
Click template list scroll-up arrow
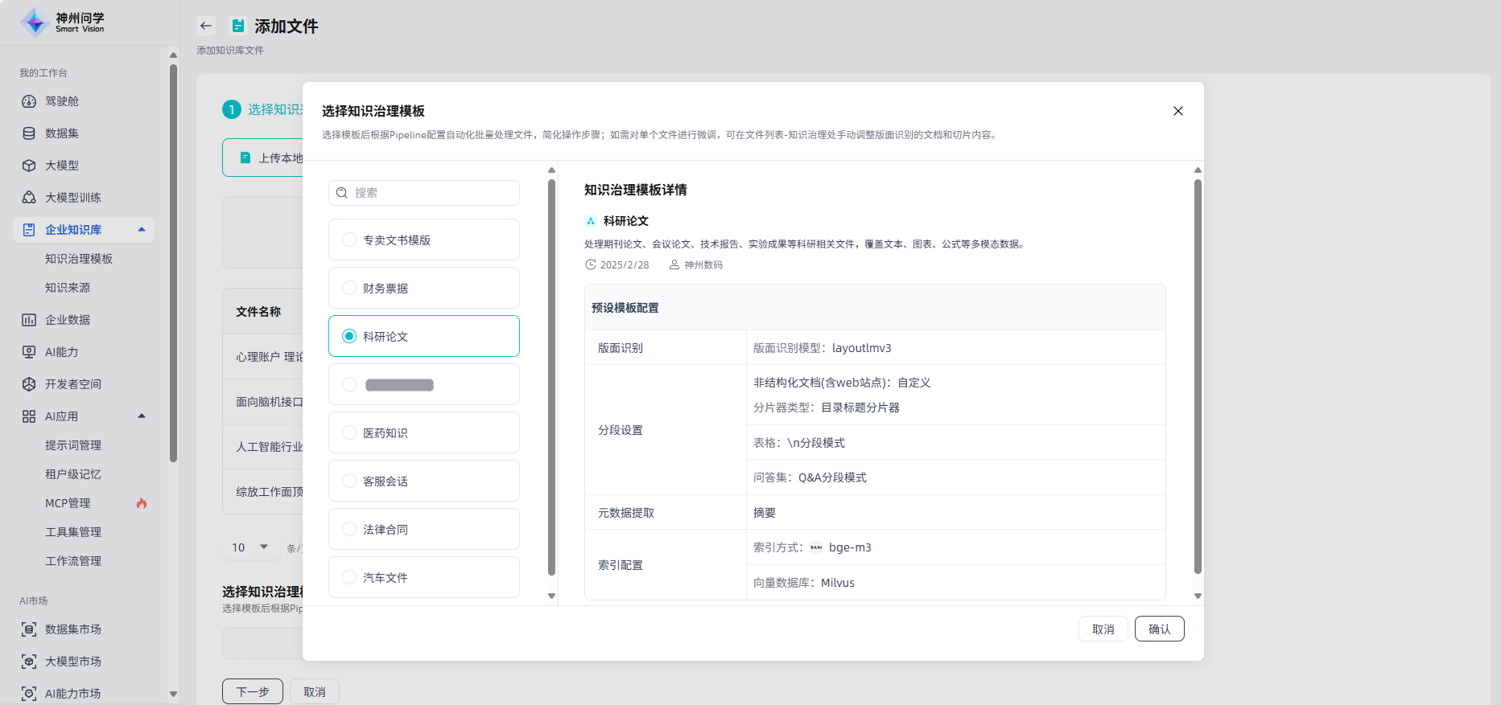pyautogui.click(x=551, y=170)
